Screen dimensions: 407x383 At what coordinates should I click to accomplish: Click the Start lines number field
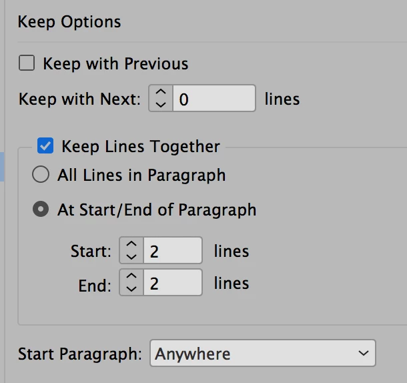pos(172,251)
